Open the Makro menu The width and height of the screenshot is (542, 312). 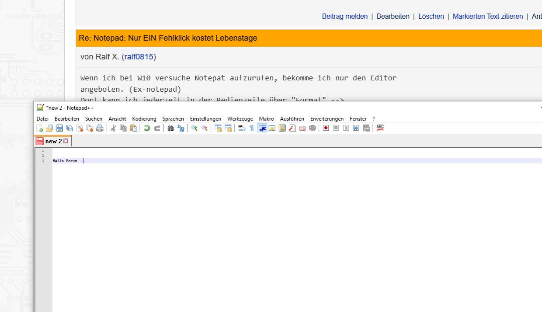pyautogui.click(x=266, y=119)
